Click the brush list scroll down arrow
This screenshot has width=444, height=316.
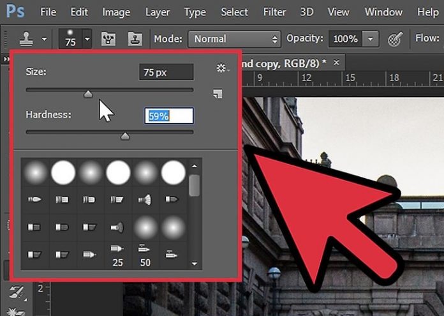(195, 263)
